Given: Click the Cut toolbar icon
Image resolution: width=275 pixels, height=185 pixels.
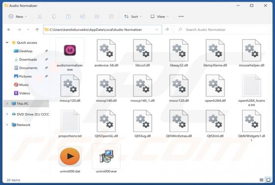Looking at the screenshot, I should [x=40, y=17].
